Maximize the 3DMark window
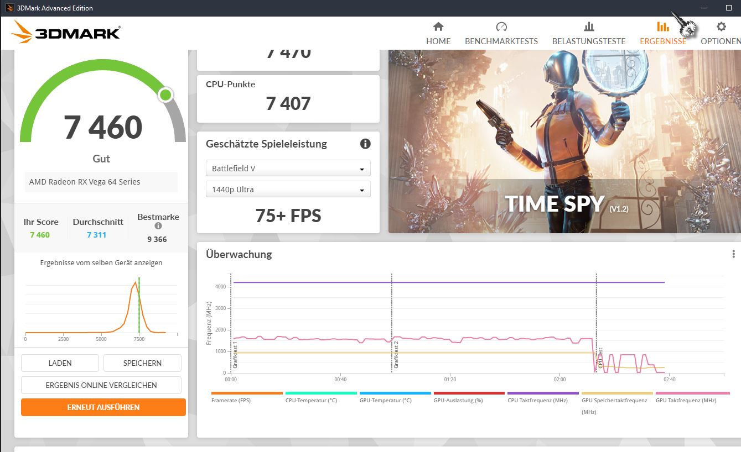The image size is (741, 452). coord(729,8)
